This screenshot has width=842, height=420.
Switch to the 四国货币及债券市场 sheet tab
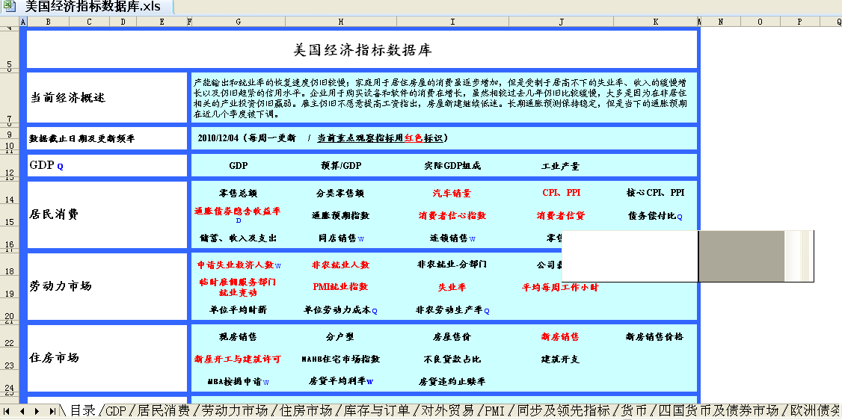pyautogui.click(x=718, y=411)
